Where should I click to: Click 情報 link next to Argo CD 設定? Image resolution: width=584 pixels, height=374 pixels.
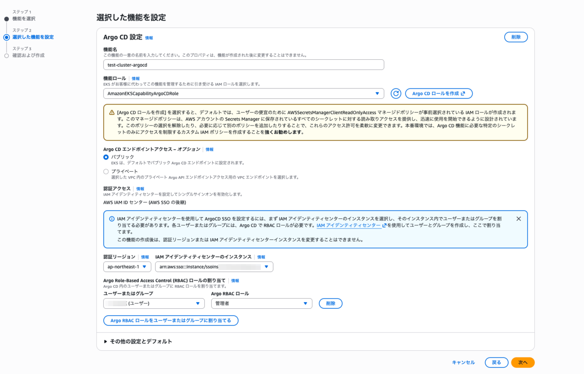pyautogui.click(x=149, y=37)
